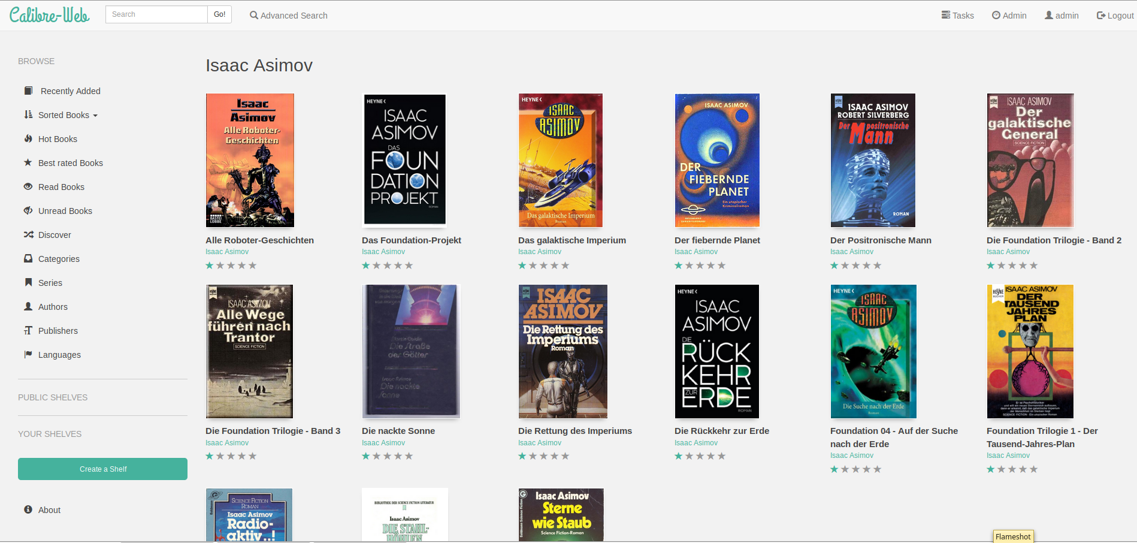Viewport: 1137px width, 543px height.
Task: Open the Die Rückkehr zur Erde cover
Action: point(716,351)
